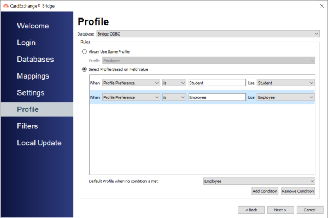Open the field dropdown in the Student rule
Viewport: 328px width, 218px height.
[131, 83]
